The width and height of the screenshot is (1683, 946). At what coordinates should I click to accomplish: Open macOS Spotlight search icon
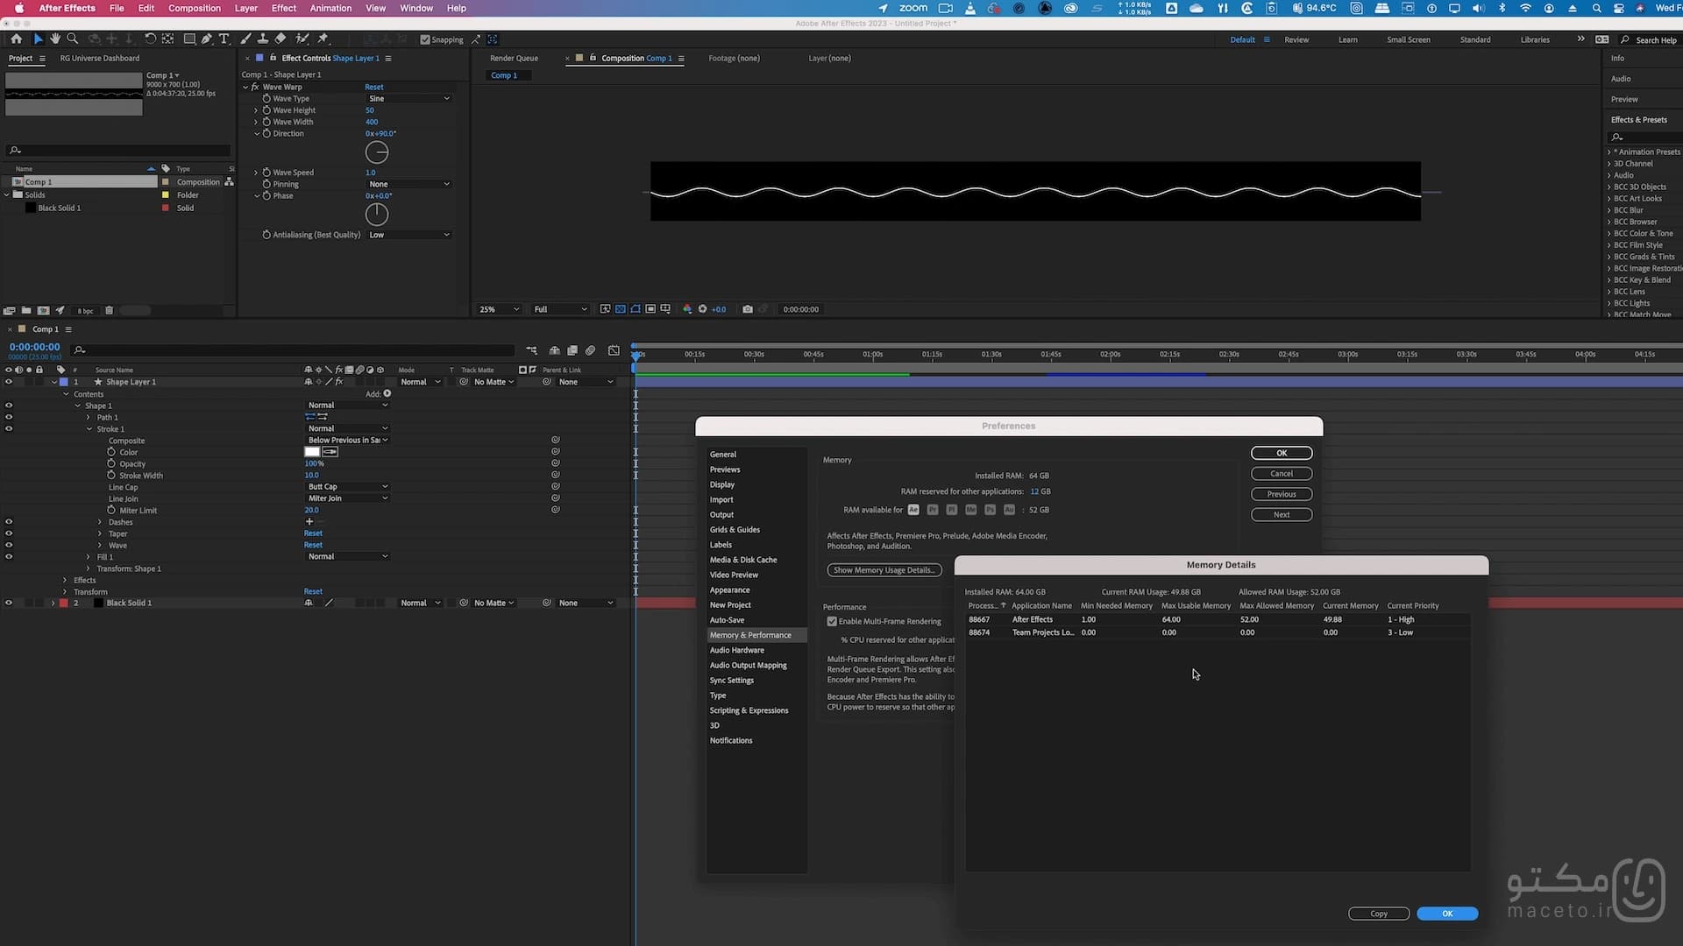coord(1596,8)
